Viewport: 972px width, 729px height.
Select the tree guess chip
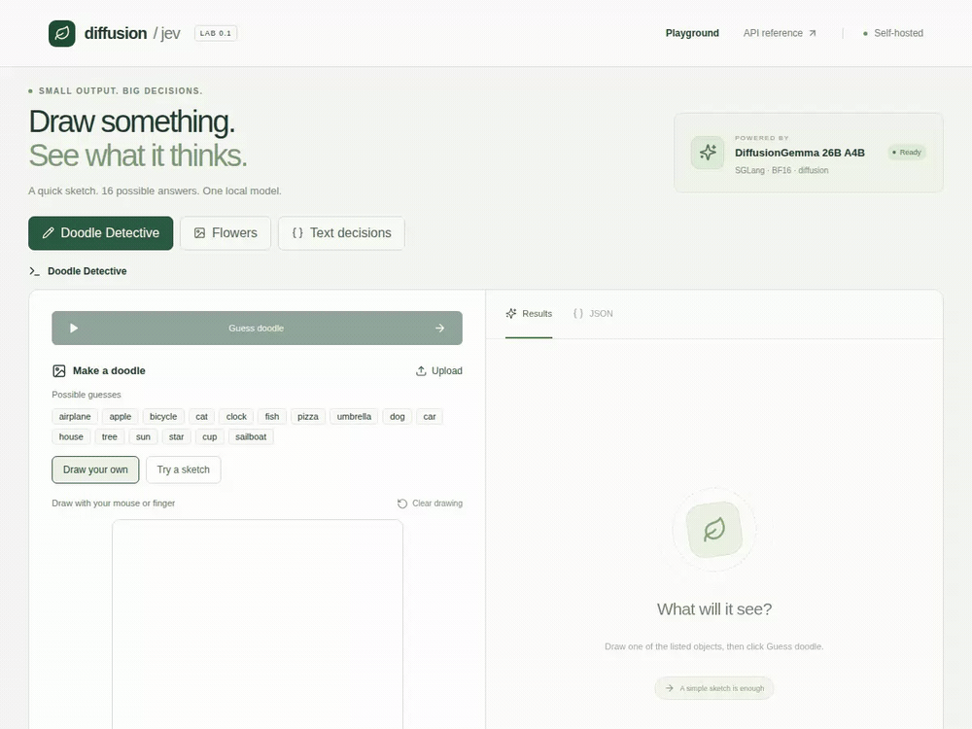pyautogui.click(x=110, y=437)
